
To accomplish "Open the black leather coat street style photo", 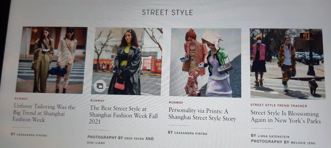I will 127,62.
